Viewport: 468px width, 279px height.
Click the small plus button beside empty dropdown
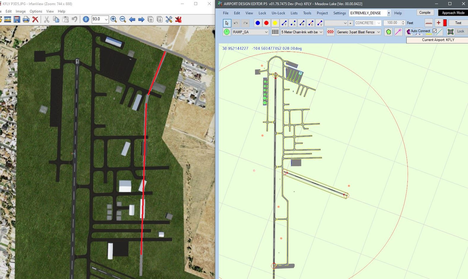(x=350, y=23)
